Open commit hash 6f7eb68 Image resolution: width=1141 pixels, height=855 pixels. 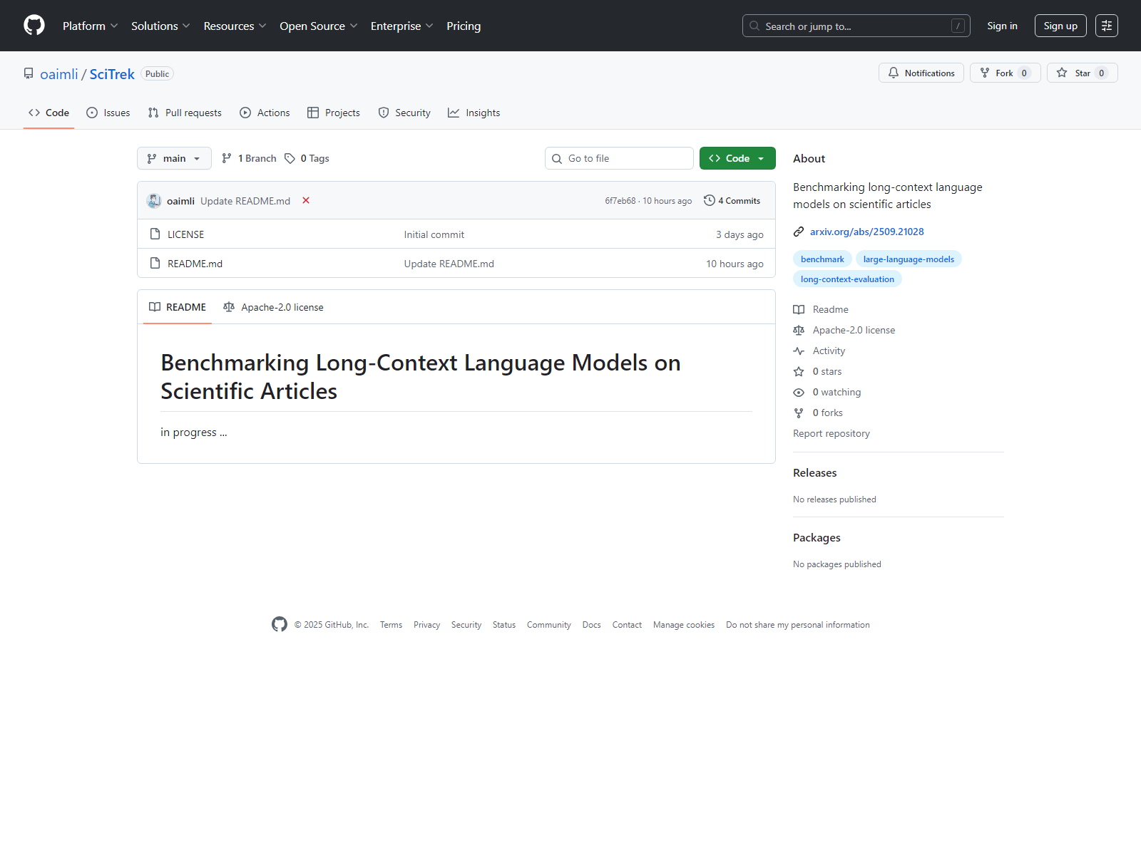[x=620, y=201]
